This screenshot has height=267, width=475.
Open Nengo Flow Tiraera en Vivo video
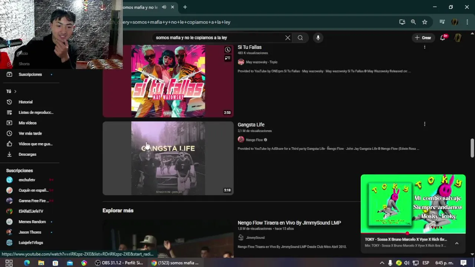click(289, 223)
